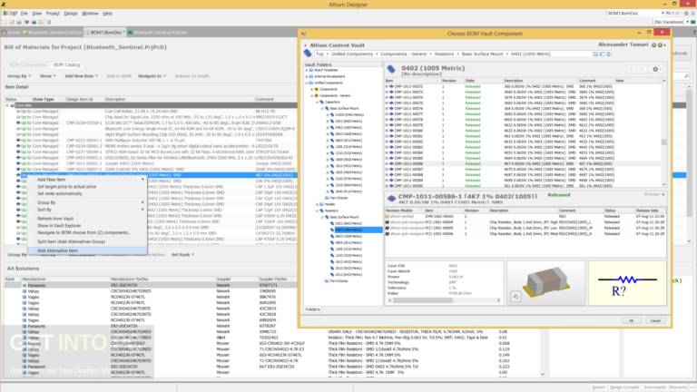Expand the Board Templates vault folder
Image resolution: width=697 pixels, height=392 pixels.
[x=307, y=70]
